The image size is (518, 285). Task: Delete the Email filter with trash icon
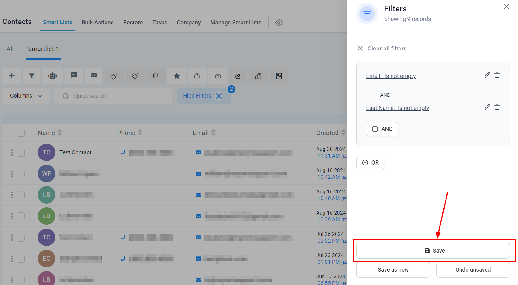[497, 75]
